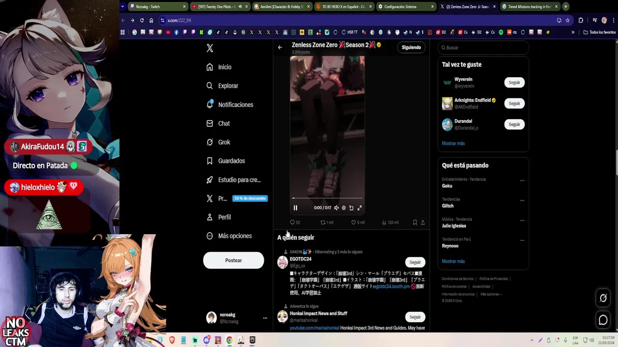Share the video post
This screenshot has width=618, height=347.
[423, 222]
